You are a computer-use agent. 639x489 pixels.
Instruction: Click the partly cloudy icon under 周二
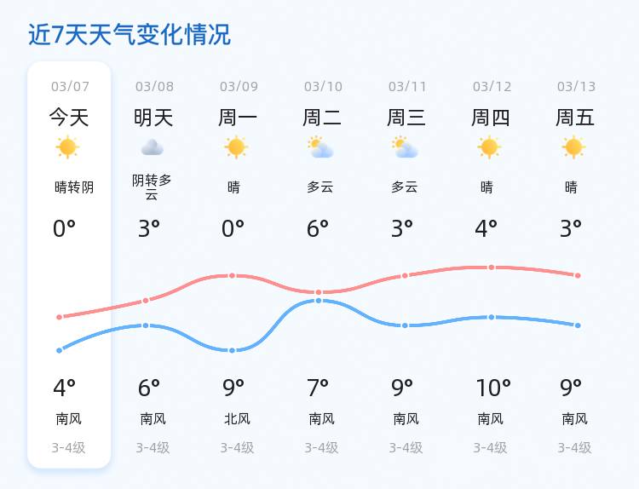pos(320,148)
